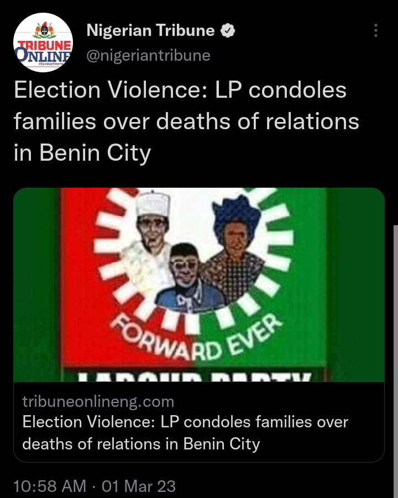This screenshot has width=398, height=498.
Task: Click the 10:58 AM tweet timestamp
Action: point(50,486)
